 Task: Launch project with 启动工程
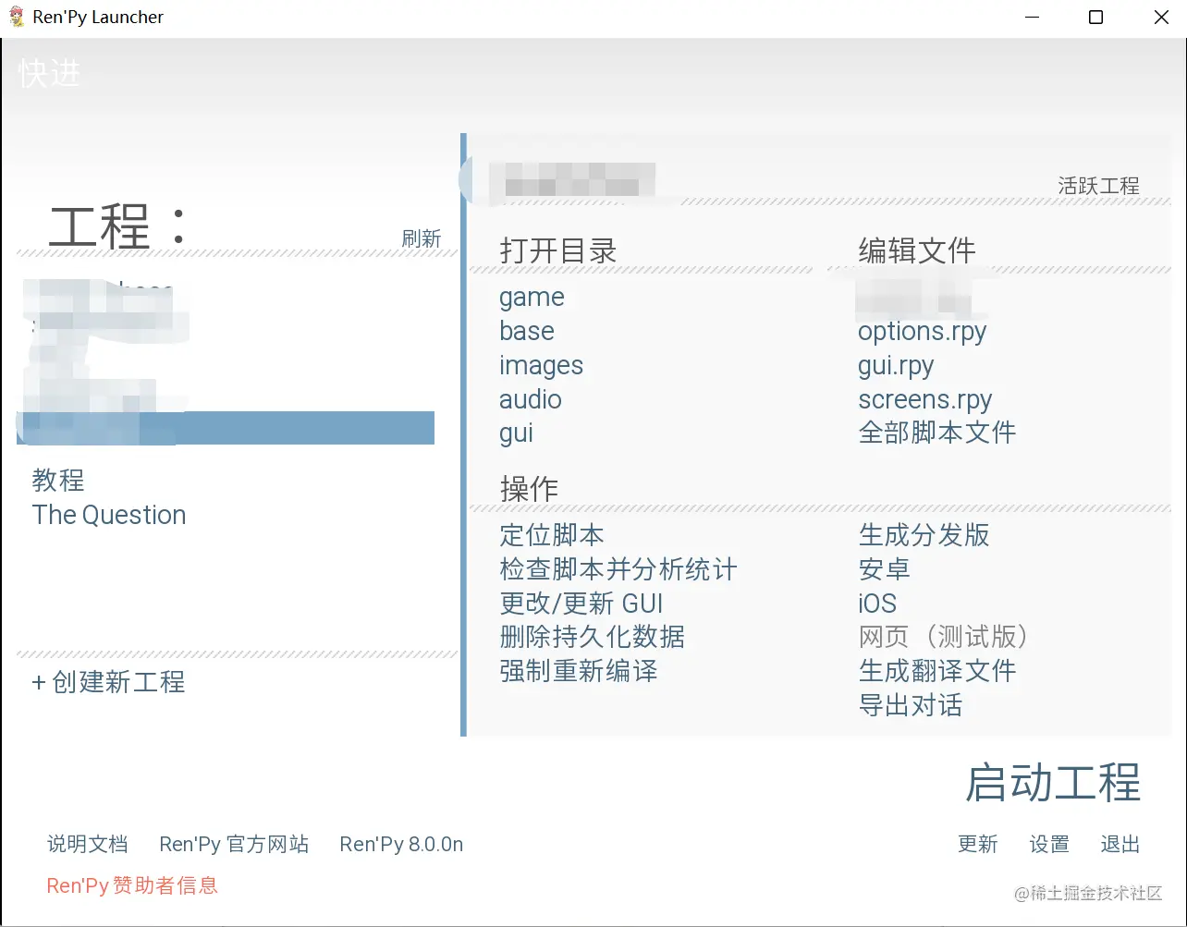click(1053, 783)
